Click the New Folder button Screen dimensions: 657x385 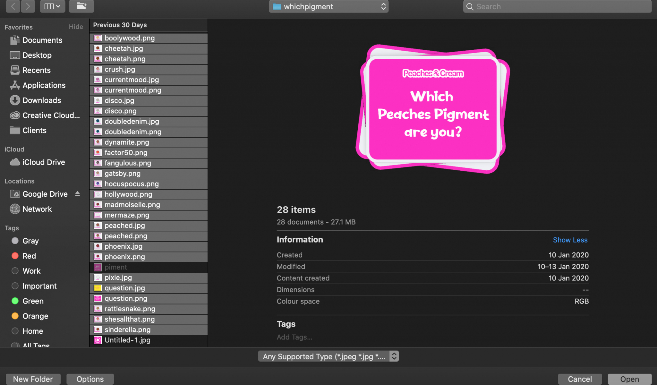33,379
